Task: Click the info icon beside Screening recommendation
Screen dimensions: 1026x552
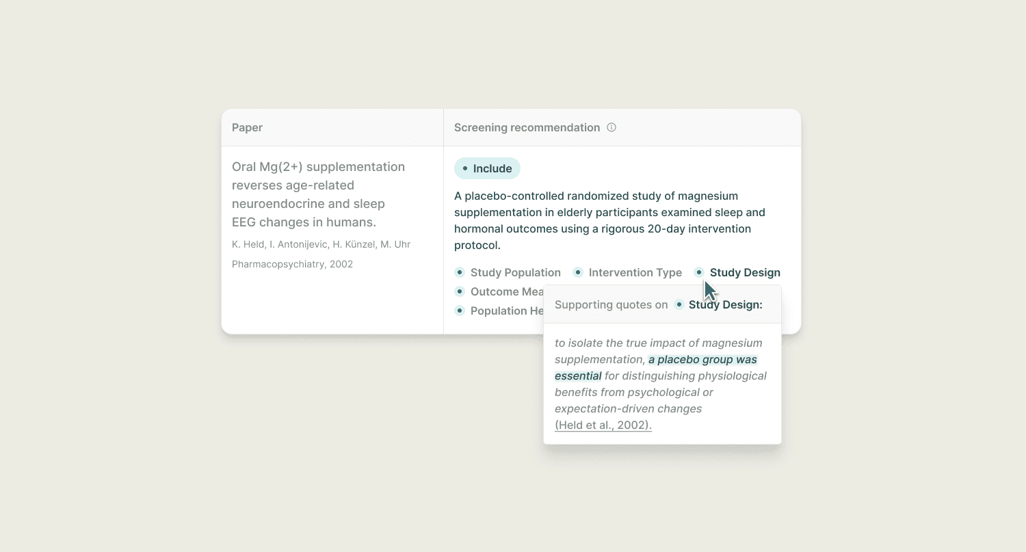Action: (x=611, y=127)
